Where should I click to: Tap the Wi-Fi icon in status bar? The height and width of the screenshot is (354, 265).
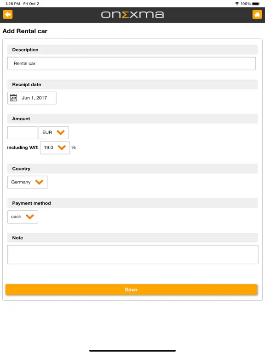pyautogui.click(x=237, y=4)
